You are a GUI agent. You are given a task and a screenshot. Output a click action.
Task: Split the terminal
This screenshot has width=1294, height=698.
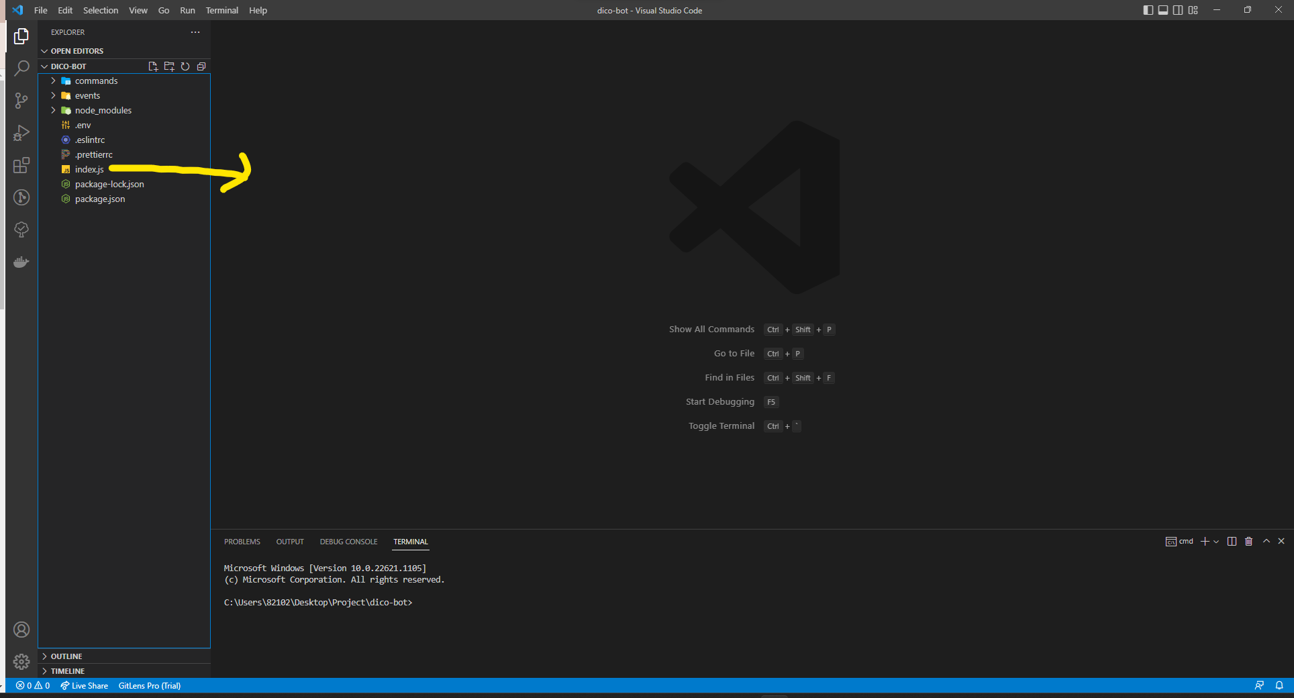(x=1232, y=542)
